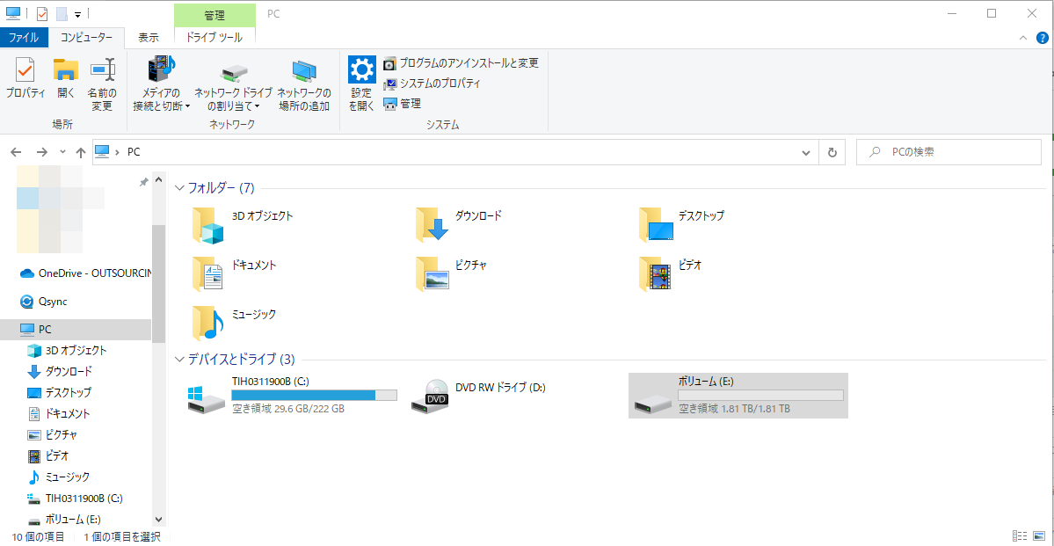Select the ミュージック folder icon
This screenshot has width=1054, height=546.
coord(208,324)
